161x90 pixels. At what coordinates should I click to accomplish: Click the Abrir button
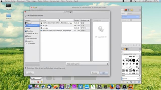coord(104,73)
